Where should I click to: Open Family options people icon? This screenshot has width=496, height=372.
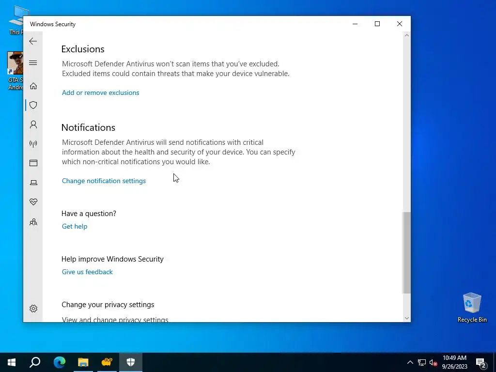tap(33, 222)
